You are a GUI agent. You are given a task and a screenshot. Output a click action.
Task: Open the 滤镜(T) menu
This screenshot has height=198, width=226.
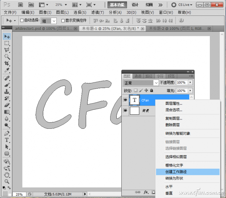click(x=97, y=13)
